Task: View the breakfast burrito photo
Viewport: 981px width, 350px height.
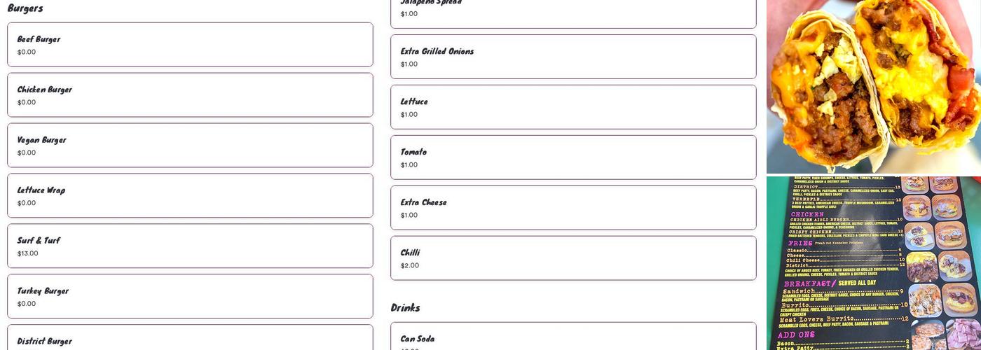Action: pos(874,86)
